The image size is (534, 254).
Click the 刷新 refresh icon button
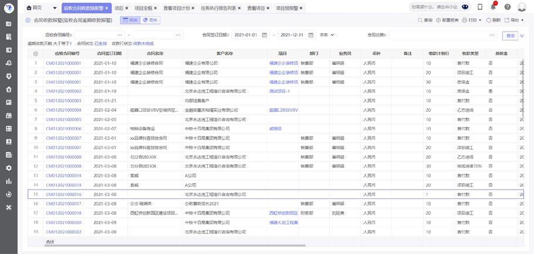point(493,20)
